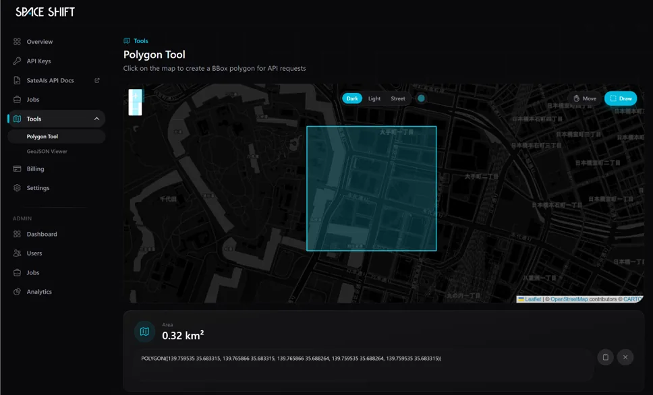Switch map style to Street
653x395 pixels.
click(398, 98)
